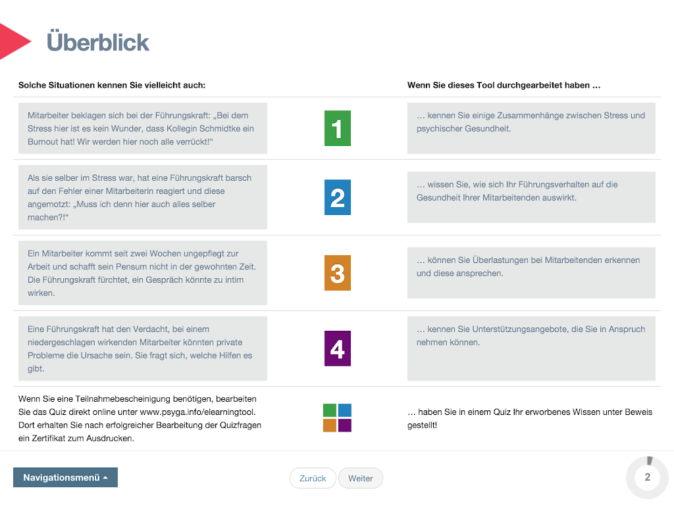Image resolution: width=674 pixels, height=505 pixels.
Task: Click the blue number 2 icon
Action: point(337,197)
